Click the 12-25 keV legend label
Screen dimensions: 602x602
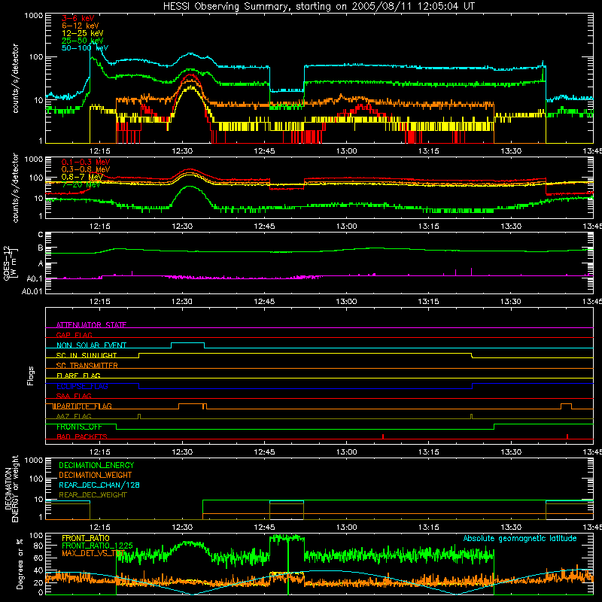coord(82,33)
